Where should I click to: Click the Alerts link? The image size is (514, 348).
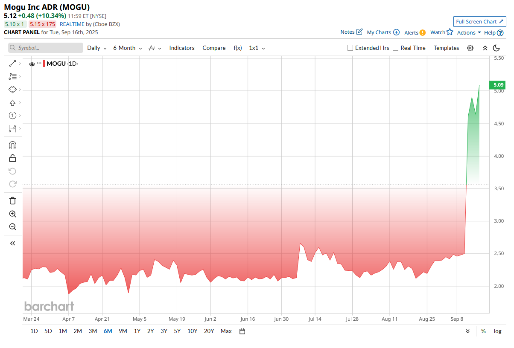(411, 32)
